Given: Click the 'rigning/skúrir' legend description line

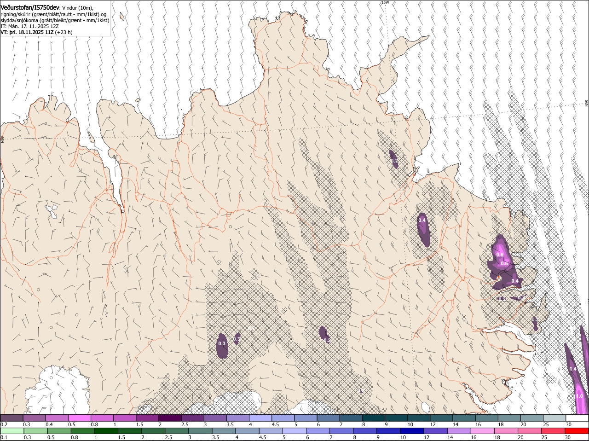Looking at the screenshot, I should click(x=53, y=14).
